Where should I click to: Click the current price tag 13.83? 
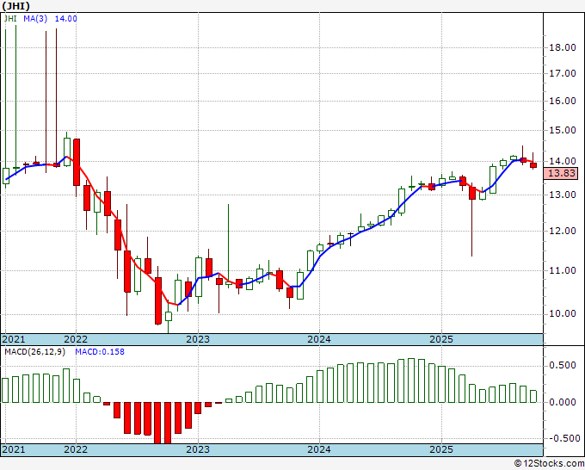(562, 173)
